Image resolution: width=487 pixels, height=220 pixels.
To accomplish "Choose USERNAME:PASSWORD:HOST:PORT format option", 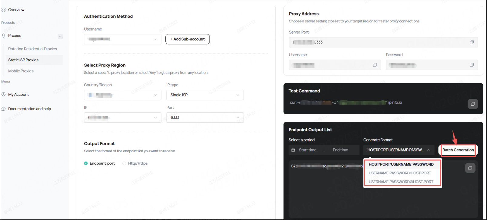I will pos(399,173).
